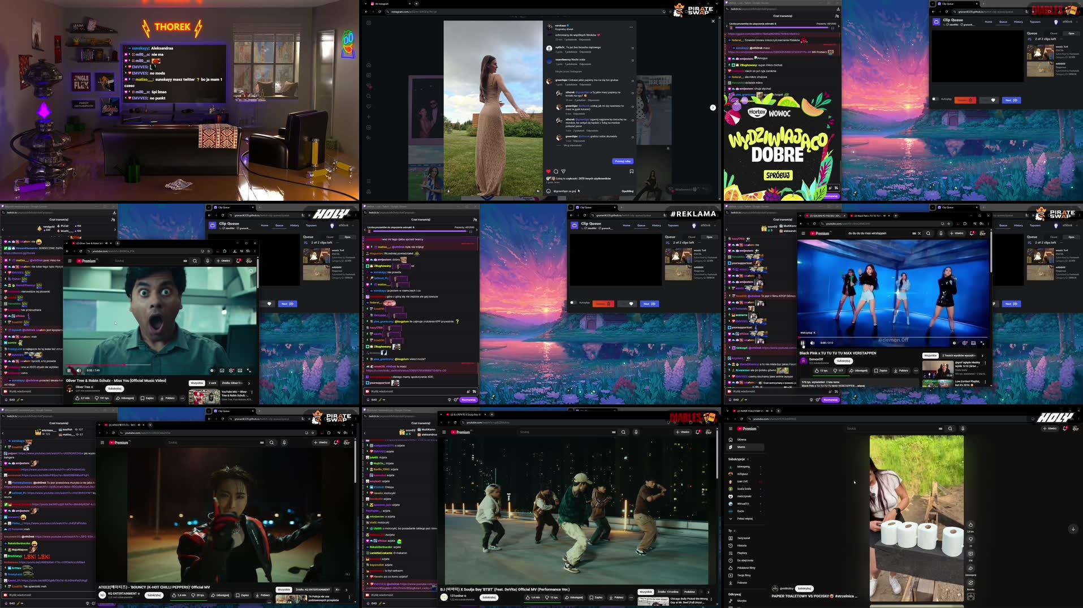Click the Szukaj search box in Shorts window

click(x=894, y=429)
